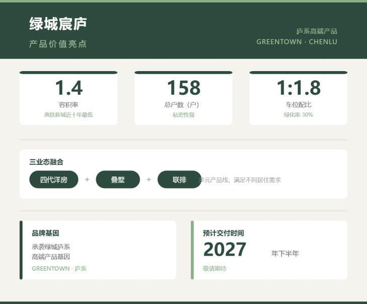Image resolution: width=367 pixels, height=304 pixels.
Task: Click the 车位配比 label
Action: [299, 104]
